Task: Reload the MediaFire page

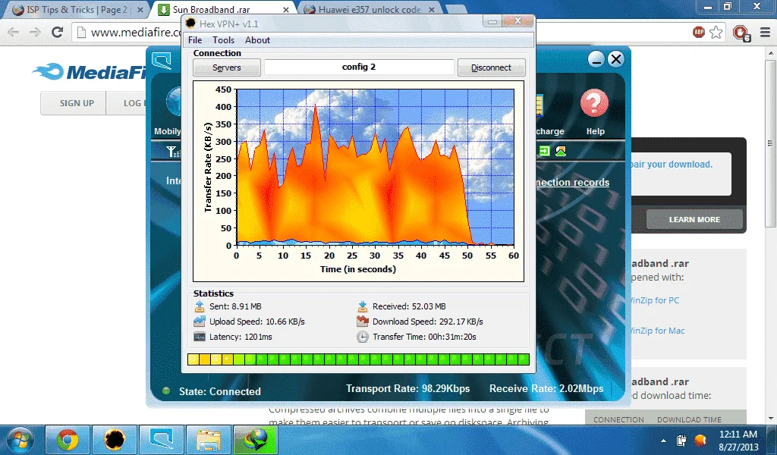Action: click(x=58, y=33)
